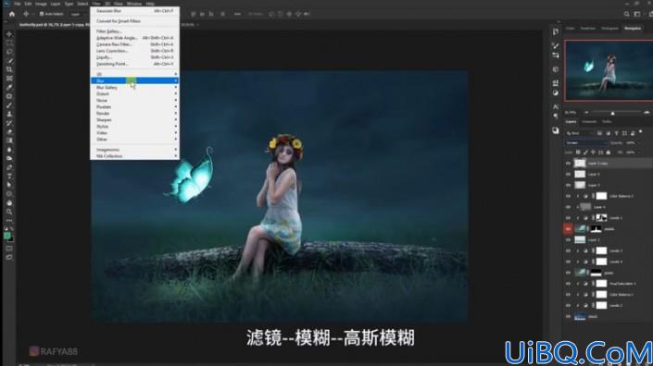Select the Eyedropper tool
This screenshot has height=366, width=653.
pos(9,87)
